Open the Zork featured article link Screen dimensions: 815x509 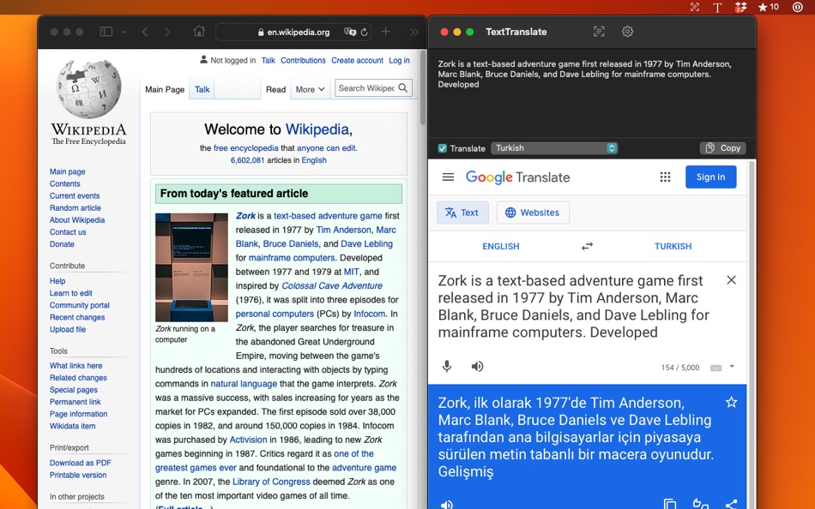pyautogui.click(x=245, y=216)
